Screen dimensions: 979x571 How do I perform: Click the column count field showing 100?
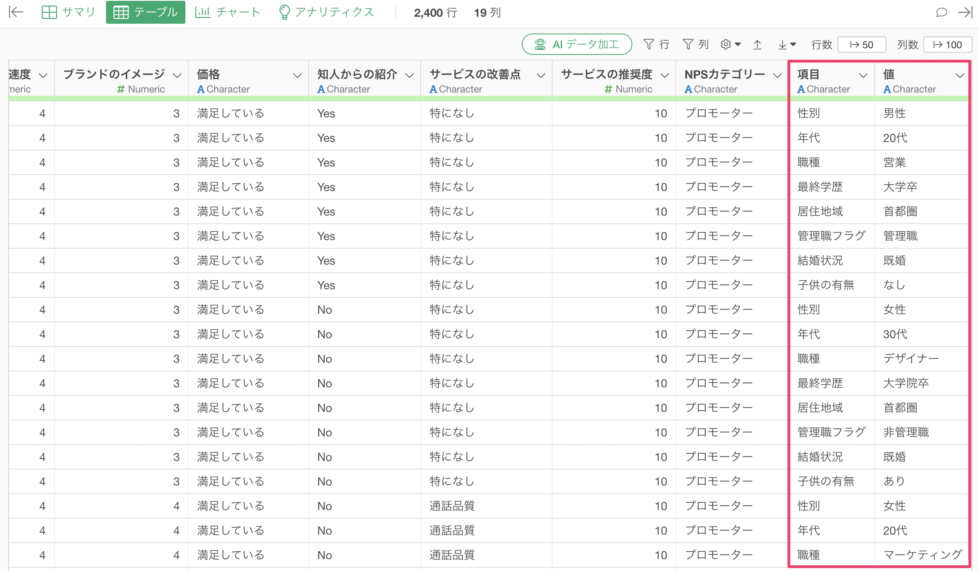click(948, 45)
